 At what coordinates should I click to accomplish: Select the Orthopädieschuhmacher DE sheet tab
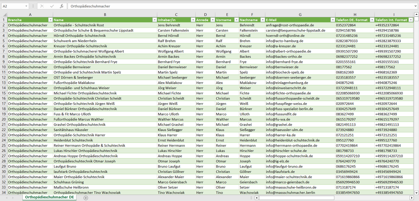click(x=49, y=197)
